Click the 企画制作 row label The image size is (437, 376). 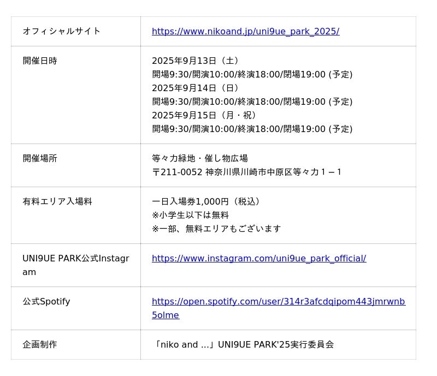click(40, 345)
